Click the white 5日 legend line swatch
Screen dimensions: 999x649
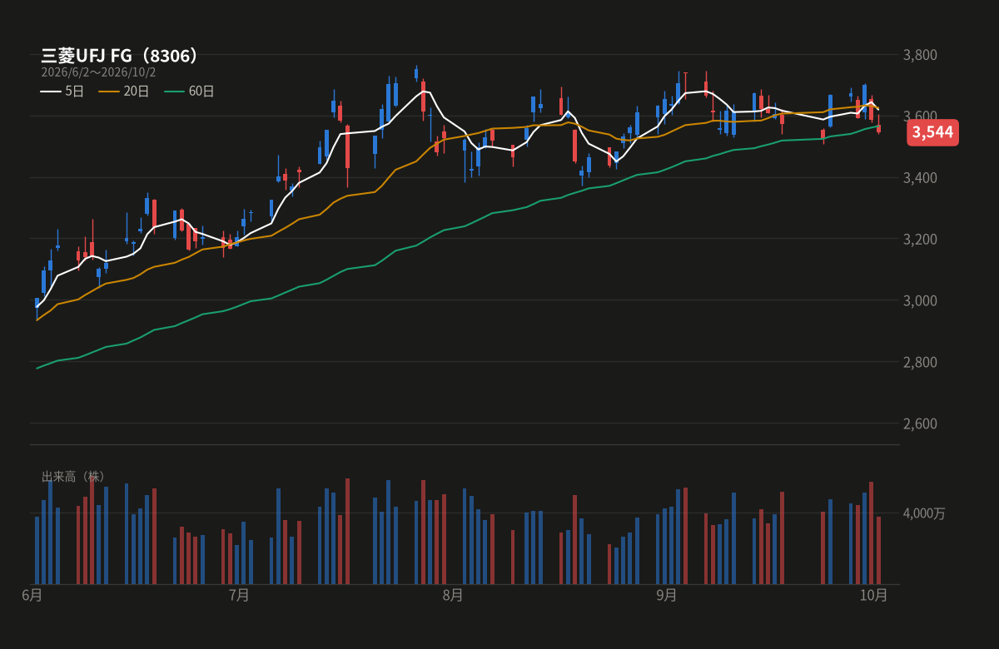(51, 92)
